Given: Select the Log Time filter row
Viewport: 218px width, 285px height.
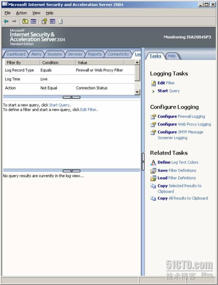Looking at the screenshot, I should point(70,79).
